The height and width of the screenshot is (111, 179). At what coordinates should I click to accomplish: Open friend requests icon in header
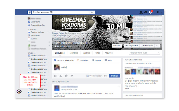pos(141,12)
